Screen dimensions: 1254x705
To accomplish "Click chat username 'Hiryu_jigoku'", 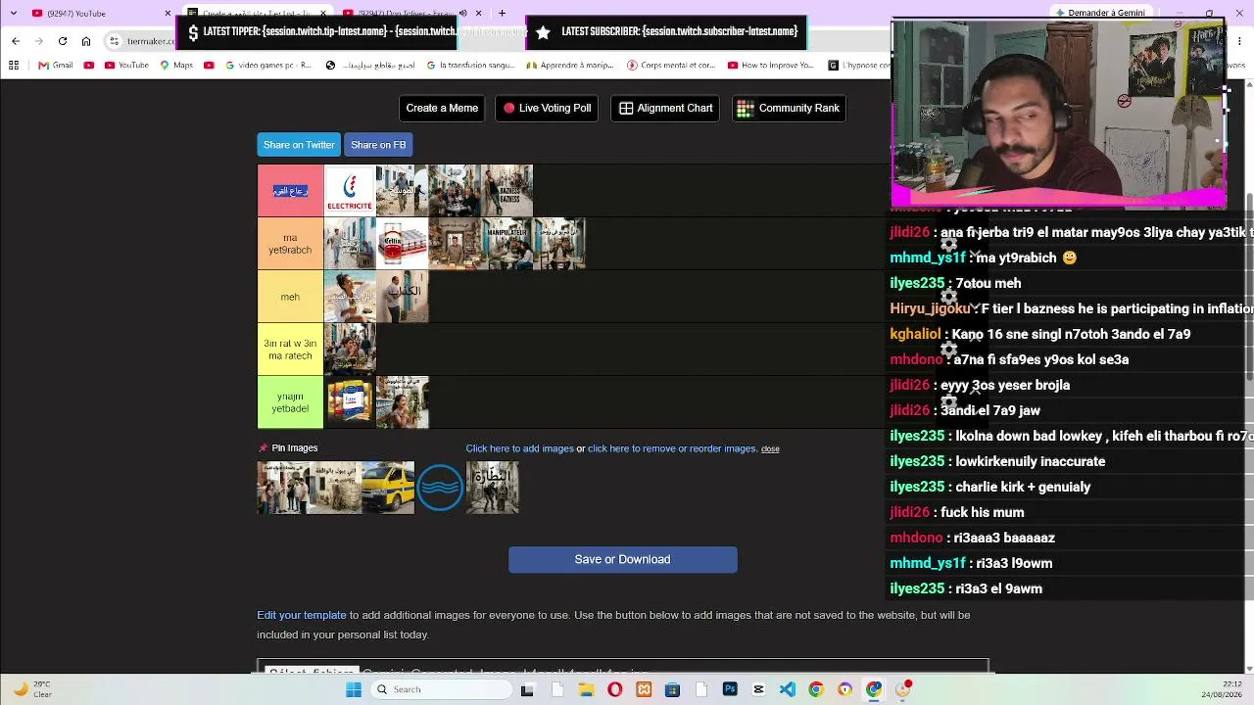I will point(930,308).
